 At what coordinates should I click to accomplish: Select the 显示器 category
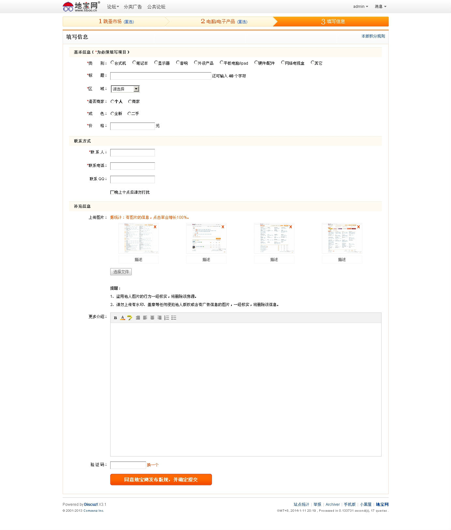(156, 62)
